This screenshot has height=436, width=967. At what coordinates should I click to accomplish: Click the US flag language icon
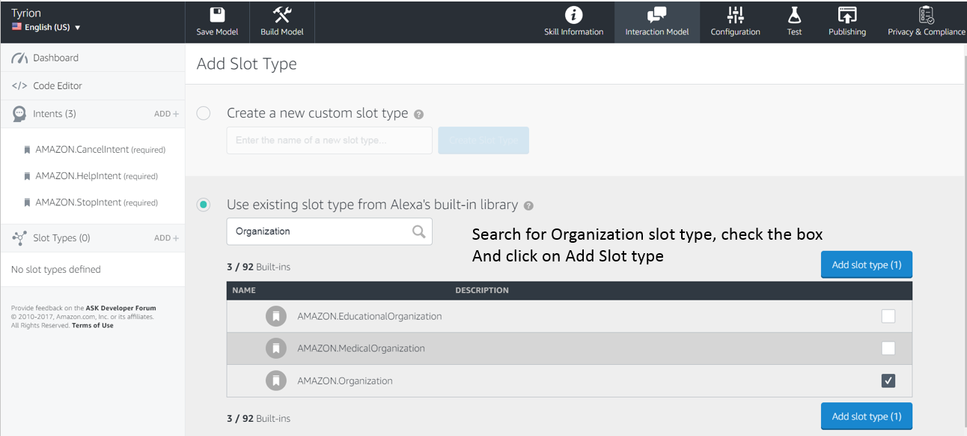tap(16, 27)
